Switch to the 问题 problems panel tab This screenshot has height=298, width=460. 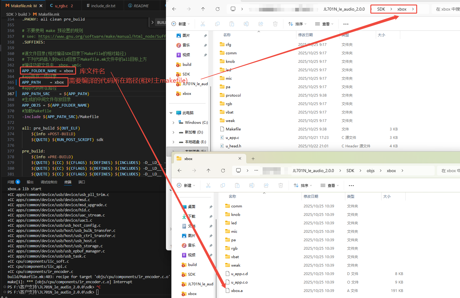pos(14,182)
